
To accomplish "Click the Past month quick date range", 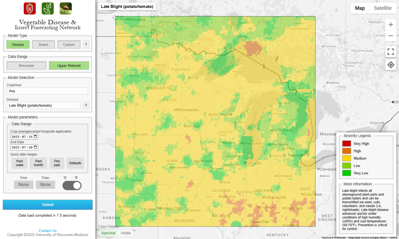I will (38, 163).
